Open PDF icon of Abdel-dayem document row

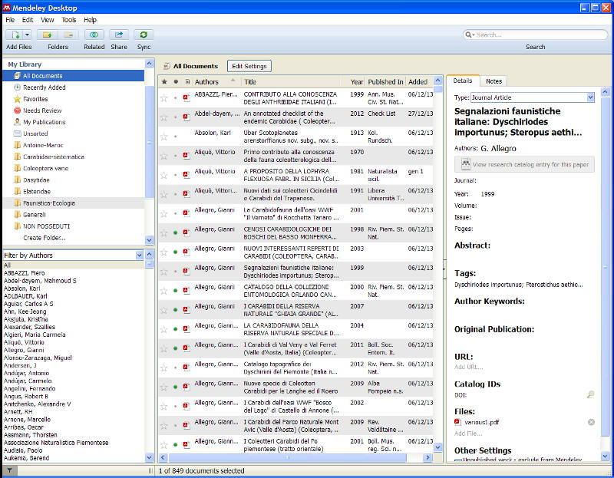[x=186, y=117]
